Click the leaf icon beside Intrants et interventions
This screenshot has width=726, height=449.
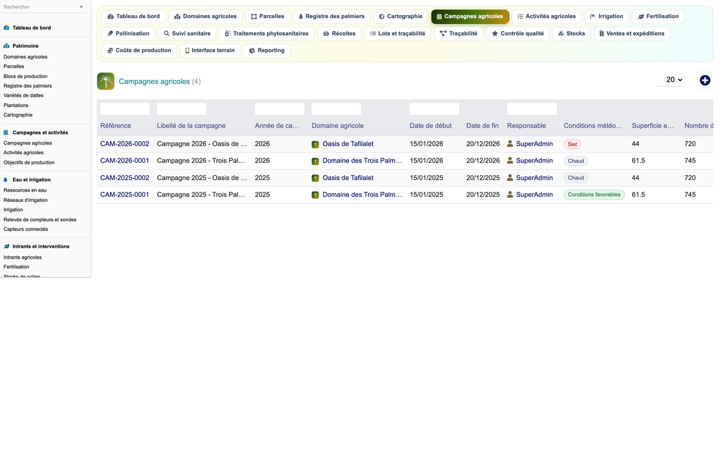pyautogui.click(x=7, y=247)
